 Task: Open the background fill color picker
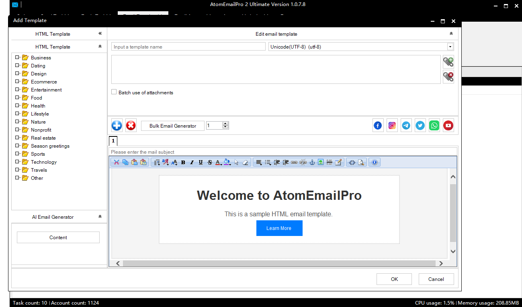pyautogui.click(x=227, y=162)
